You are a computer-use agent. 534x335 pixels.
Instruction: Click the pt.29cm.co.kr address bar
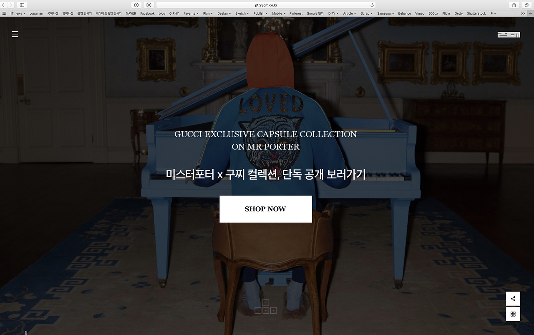tap(266, 5)
